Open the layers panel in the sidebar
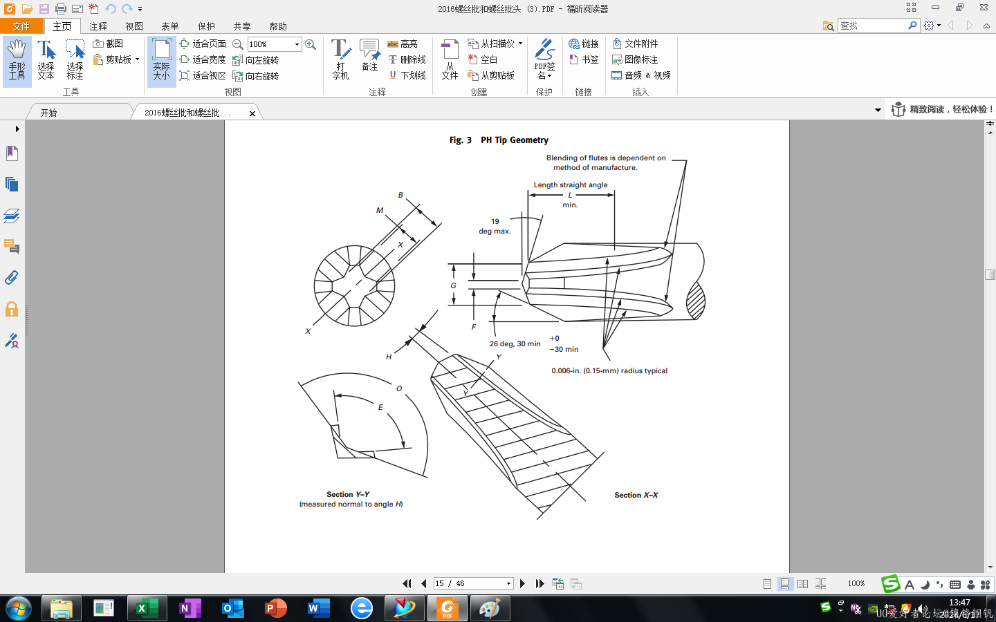This screenshot has width=996, height=622. pos(12,216)
